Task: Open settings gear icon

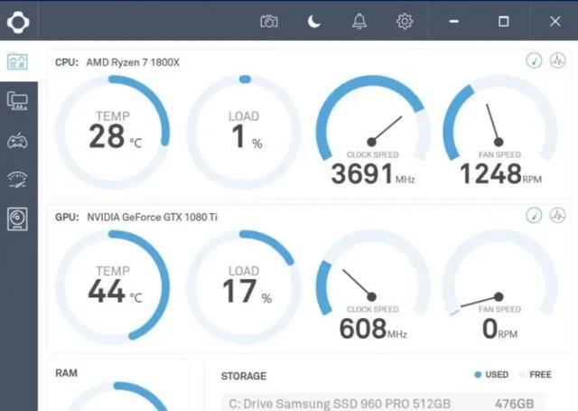Action: 405,22
